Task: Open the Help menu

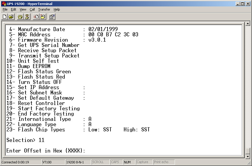Action: point(57,9)
